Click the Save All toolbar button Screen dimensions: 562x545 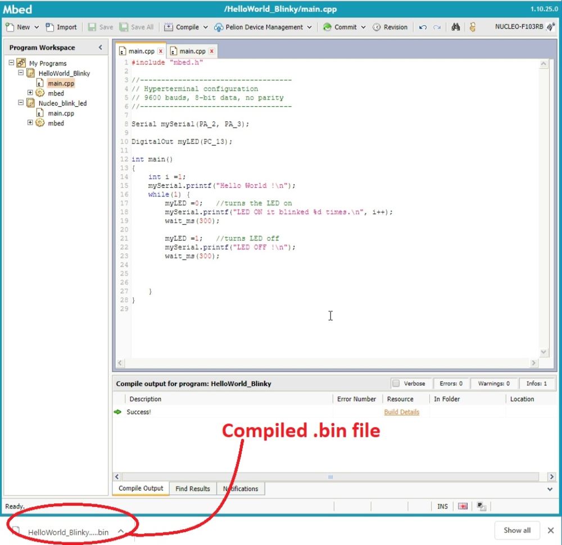point(137,27)
